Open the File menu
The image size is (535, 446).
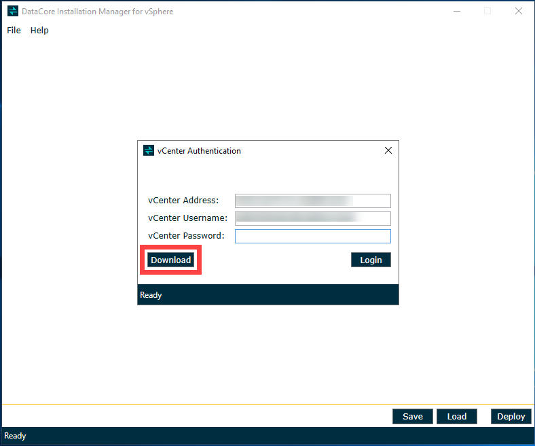point(14,31)
